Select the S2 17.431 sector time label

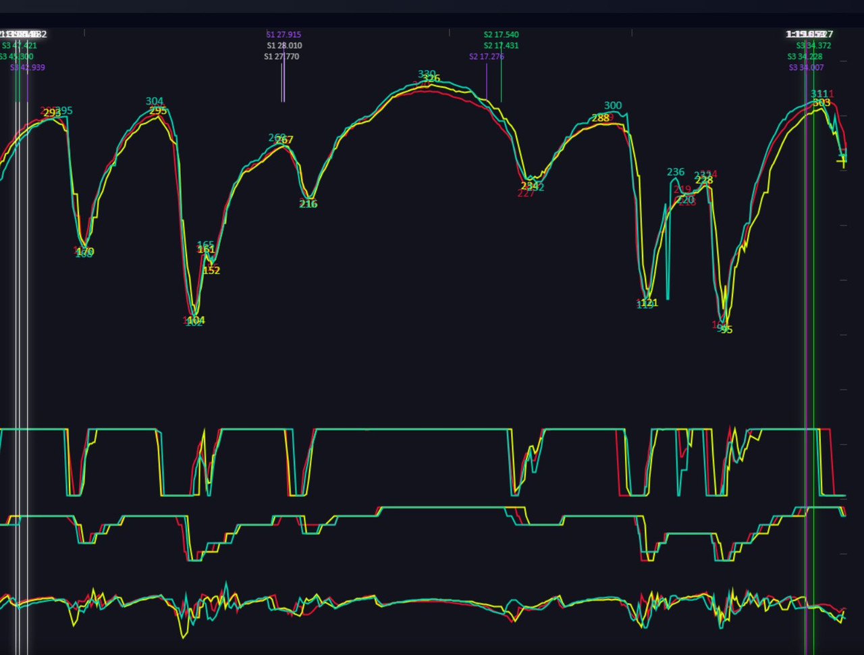pos(502,45)
